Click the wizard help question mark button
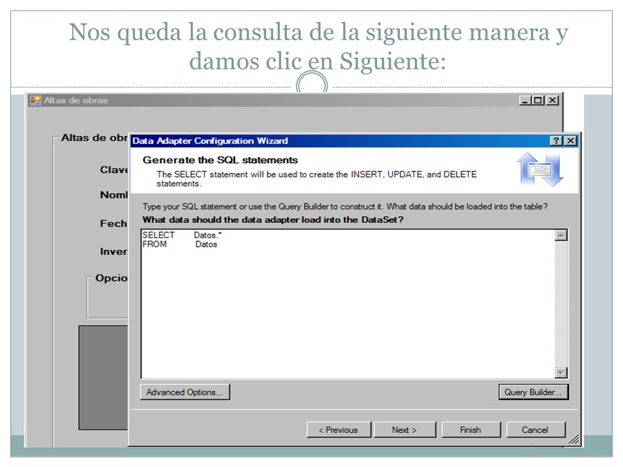This screenshot has width=623, height=467. (556, 141)
